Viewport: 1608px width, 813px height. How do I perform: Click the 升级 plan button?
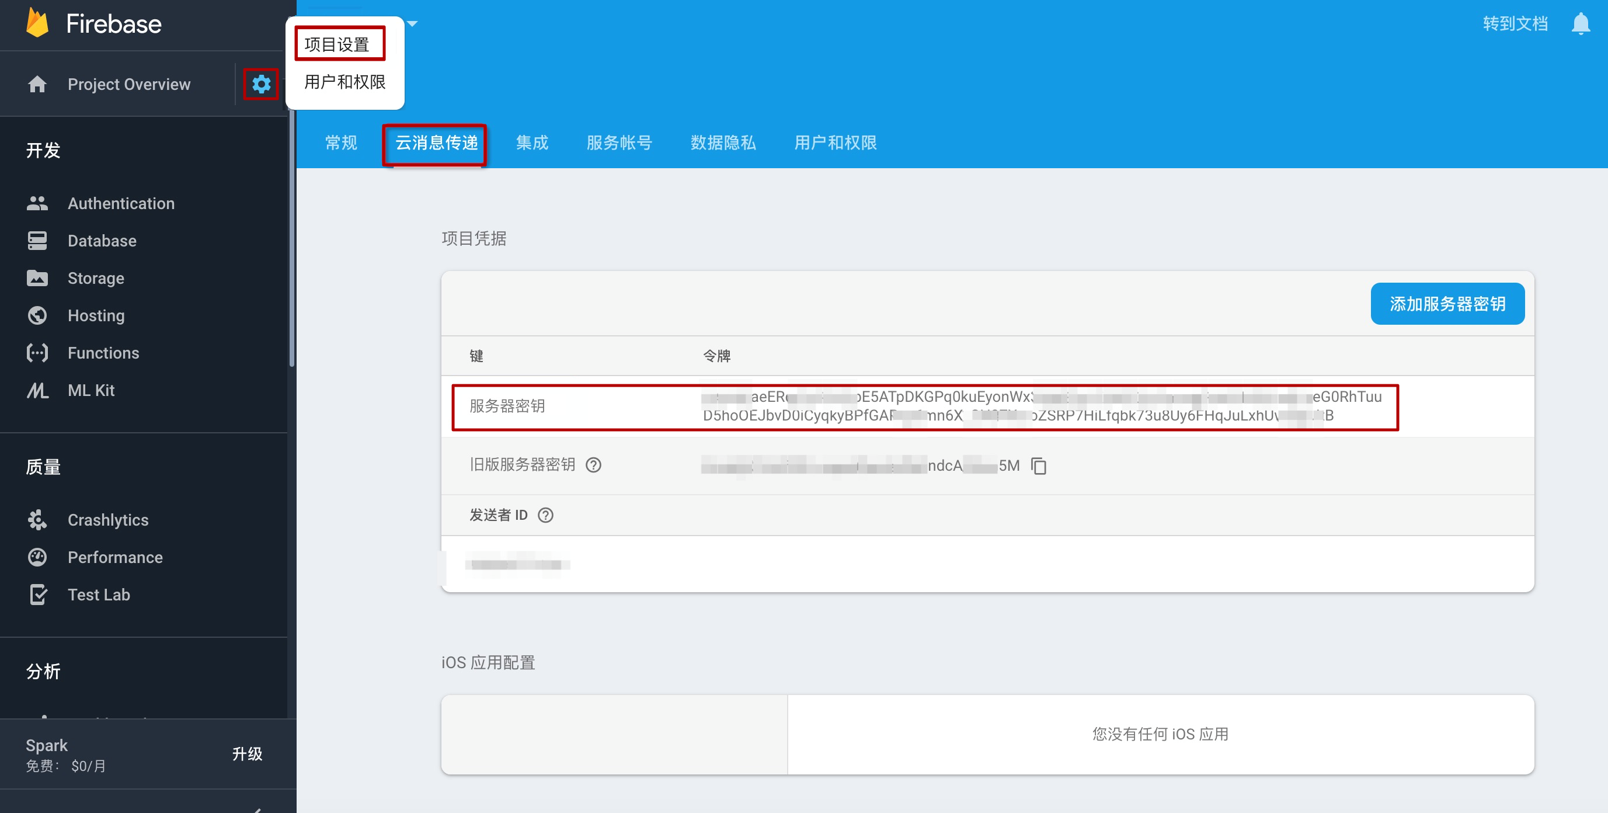click(247, 753)
